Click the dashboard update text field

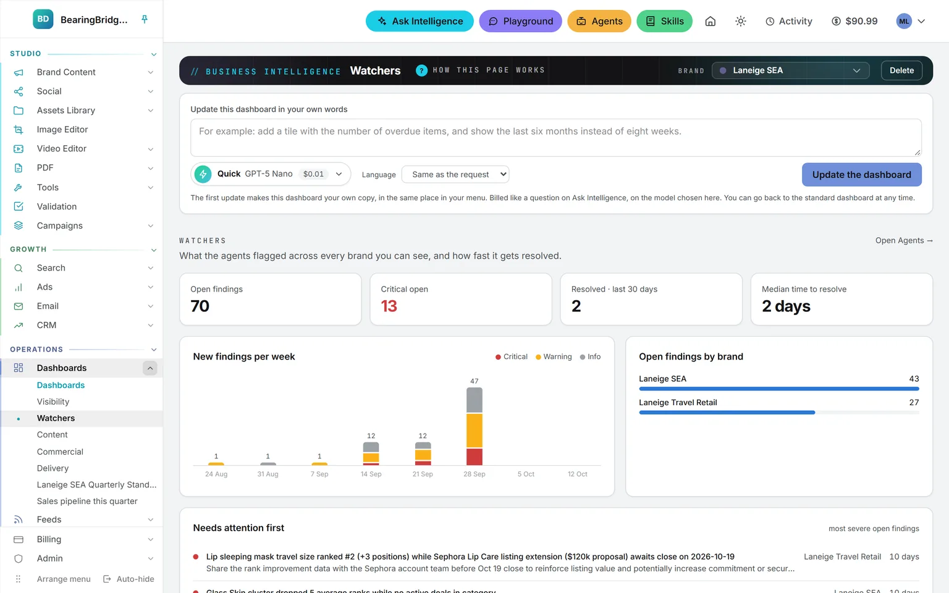pos(556,138)
